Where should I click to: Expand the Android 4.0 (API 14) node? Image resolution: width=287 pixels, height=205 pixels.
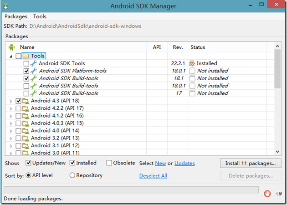click(x=11, y=131)
